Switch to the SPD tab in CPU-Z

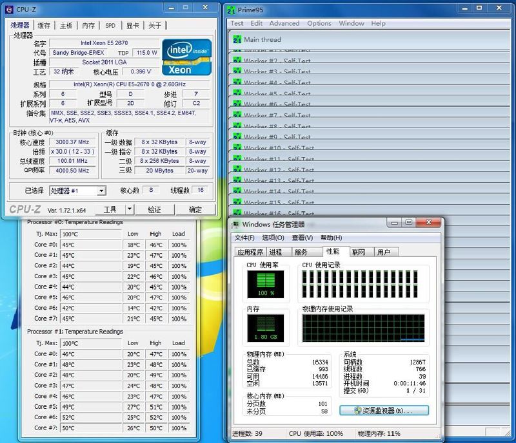[x=110, y=25]
